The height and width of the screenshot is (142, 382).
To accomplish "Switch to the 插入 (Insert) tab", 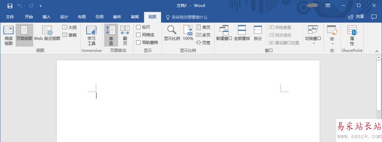I will click(46, 17).
